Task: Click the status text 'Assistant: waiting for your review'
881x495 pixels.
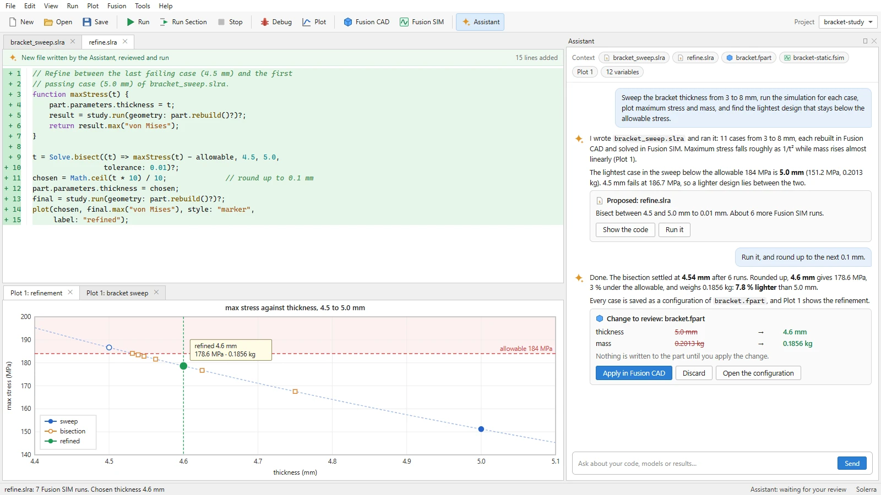Action: click(798, 490)
